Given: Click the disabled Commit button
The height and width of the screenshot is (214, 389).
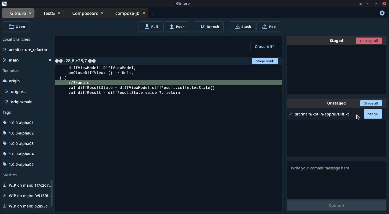Looking at the screenshot, I should click(x=337, y=205).
